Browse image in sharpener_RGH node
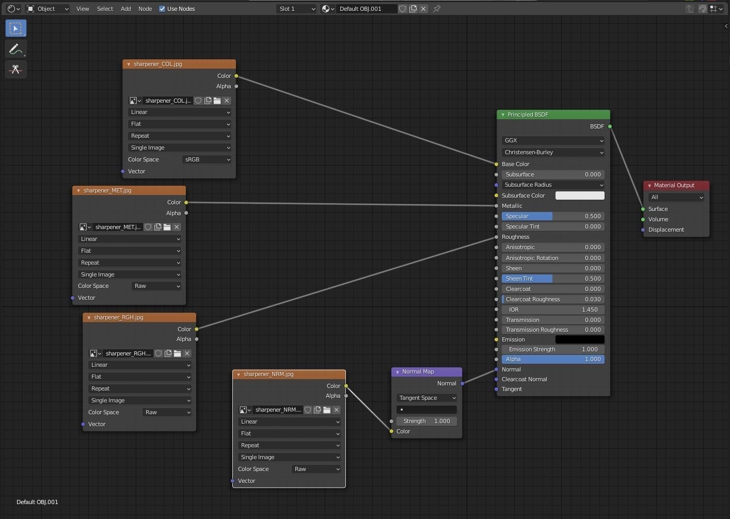 pos(96,353)
